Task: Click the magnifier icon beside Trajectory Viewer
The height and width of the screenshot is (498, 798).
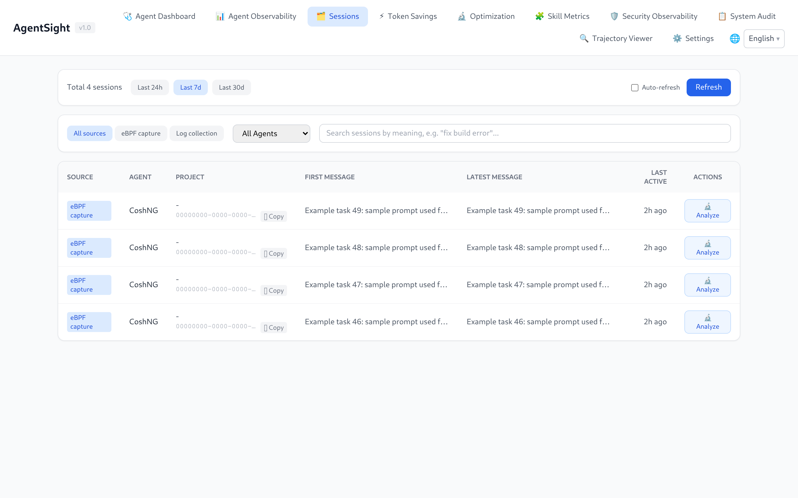Action: (x=584, y=38)
